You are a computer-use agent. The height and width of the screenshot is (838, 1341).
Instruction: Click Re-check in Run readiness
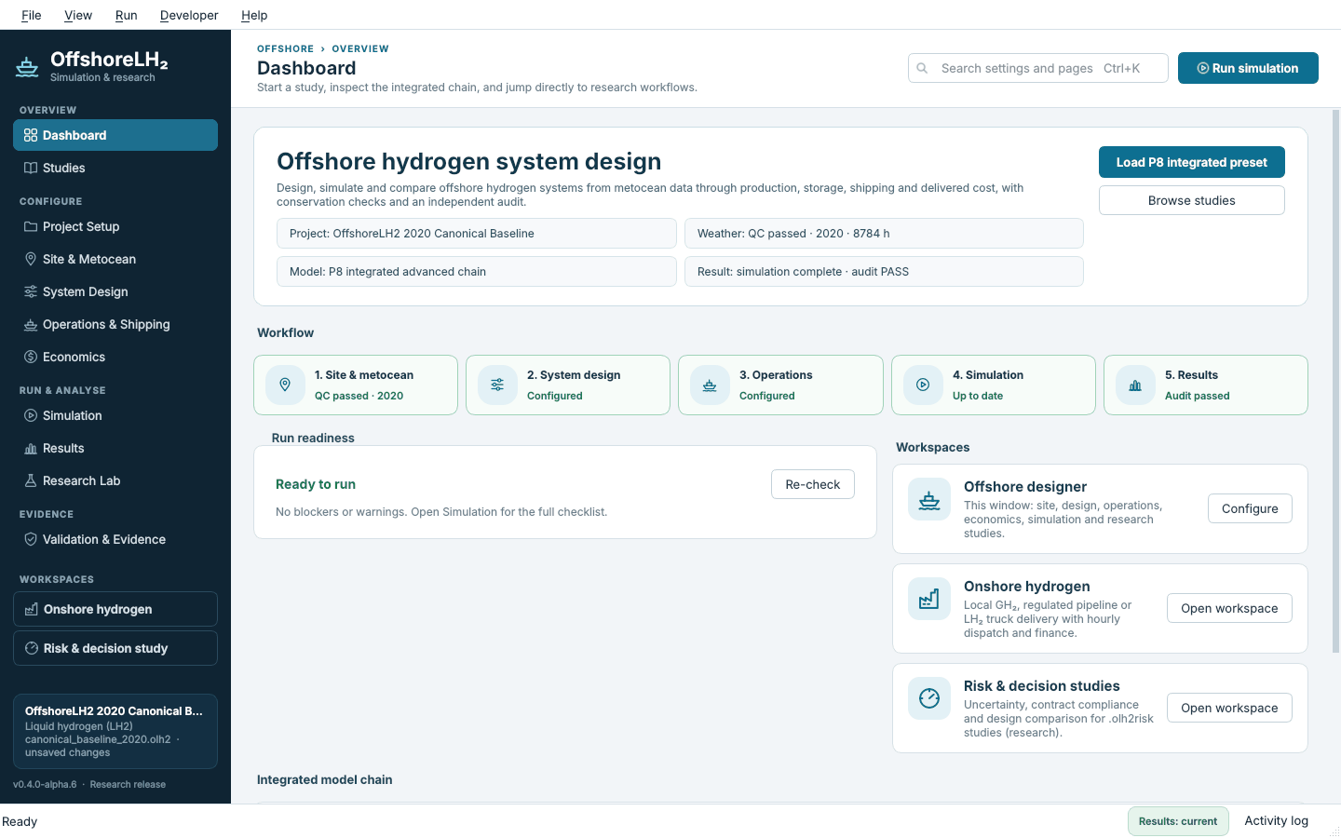[813, 484]
